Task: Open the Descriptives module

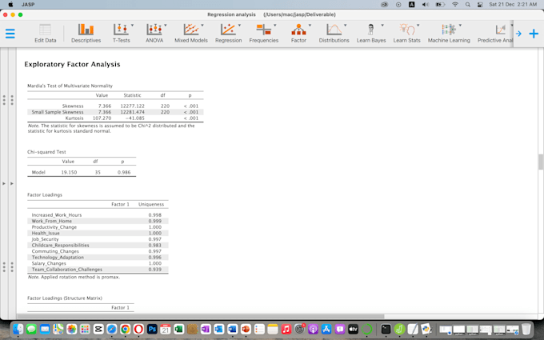Action: 86,34
